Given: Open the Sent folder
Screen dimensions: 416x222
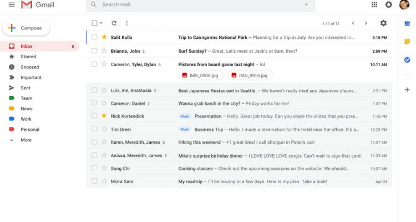Looking at the screenshot, I should click(x=26, y=88).
